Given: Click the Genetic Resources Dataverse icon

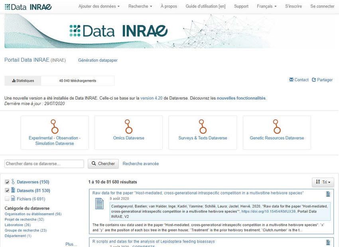Looking at the screenshot, I should (277, 127).
